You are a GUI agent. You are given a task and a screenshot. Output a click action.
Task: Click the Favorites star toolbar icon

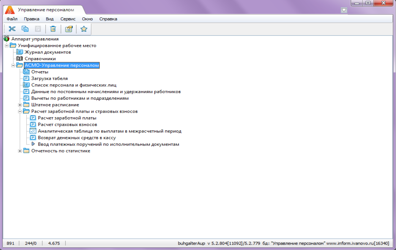coord(84,29)
